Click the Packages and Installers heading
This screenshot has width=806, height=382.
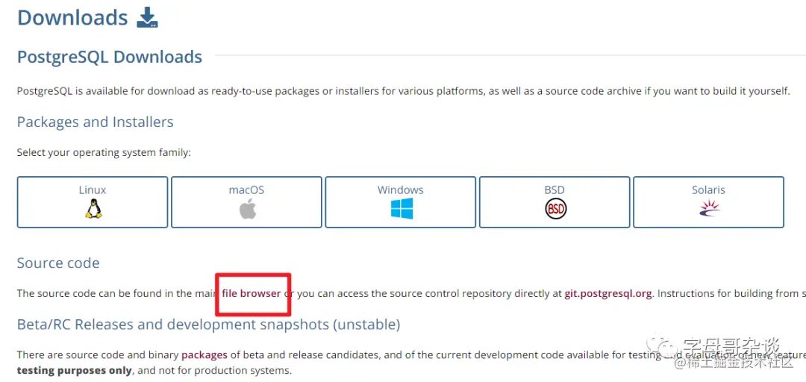click(95, 122)
